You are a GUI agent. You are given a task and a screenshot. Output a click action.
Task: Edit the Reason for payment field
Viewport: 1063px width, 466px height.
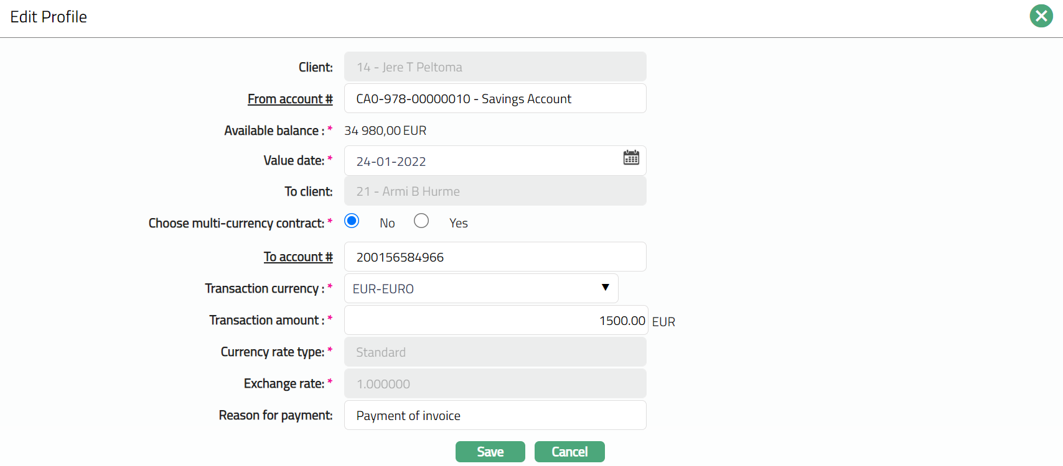tap(495, 416)
